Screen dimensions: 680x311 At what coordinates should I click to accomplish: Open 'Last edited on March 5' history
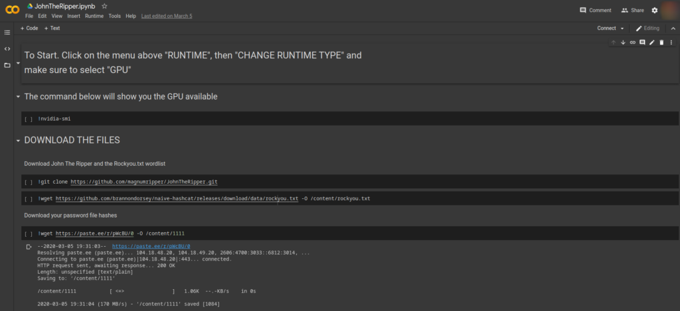167,16
